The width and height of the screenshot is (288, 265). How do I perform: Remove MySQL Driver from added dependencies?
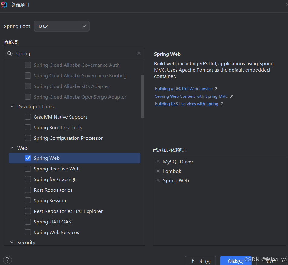click(x=158, y=162)
